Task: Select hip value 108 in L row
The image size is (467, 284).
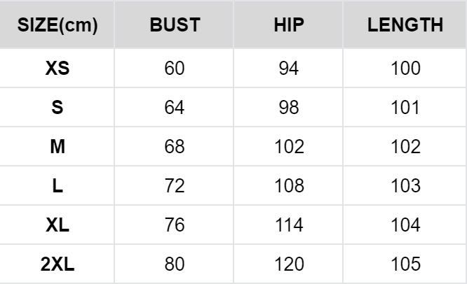Action: coord(288,187)
